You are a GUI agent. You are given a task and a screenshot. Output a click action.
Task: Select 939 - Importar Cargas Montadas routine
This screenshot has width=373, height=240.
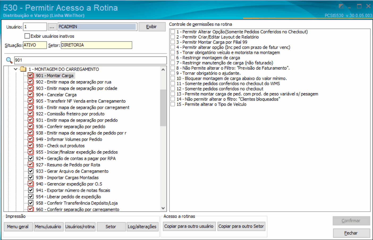coord(67,178)
